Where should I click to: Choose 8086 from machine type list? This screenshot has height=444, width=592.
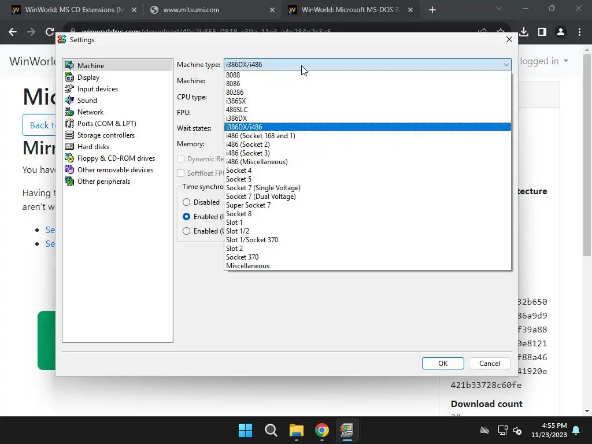coord(367,83)
